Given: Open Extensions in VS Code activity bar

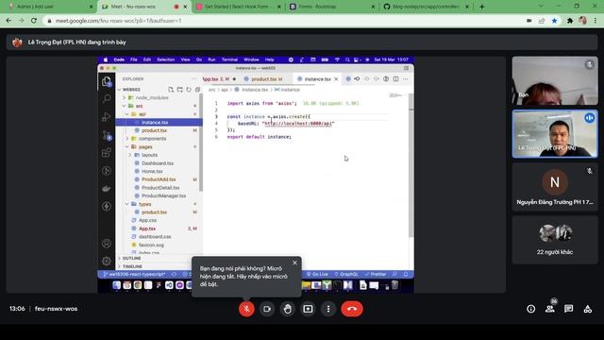Looking at the screenshot, I should point(107,153).
